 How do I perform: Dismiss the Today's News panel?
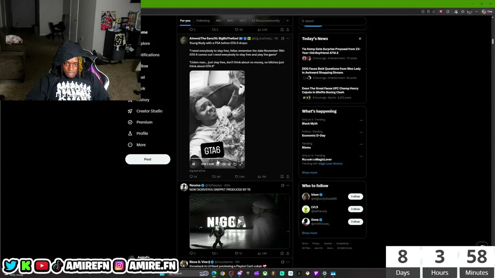(x=360, y=39)
